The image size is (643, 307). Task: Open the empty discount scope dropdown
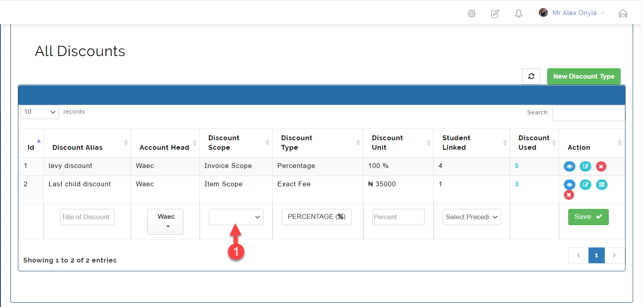[236, 217]
